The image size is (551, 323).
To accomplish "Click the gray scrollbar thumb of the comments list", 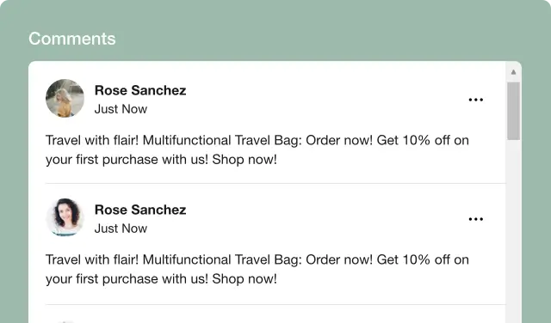I will click(513, 111).
